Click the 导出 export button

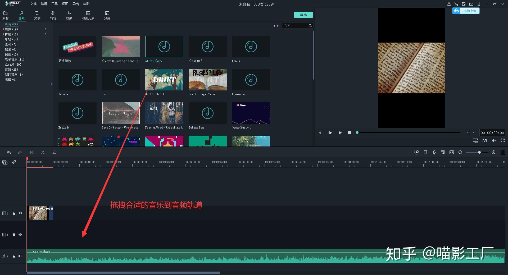pos(303,15)
